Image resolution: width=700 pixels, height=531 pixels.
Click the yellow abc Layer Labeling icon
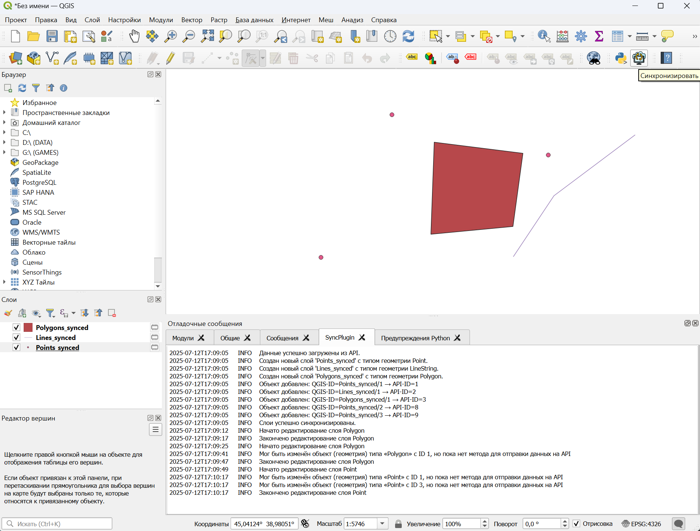pyautogui.click(x=412, y=57)
